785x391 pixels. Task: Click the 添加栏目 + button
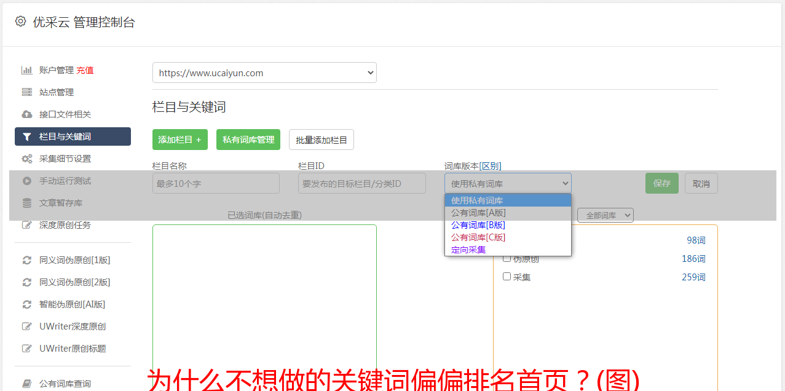point(180,140)
